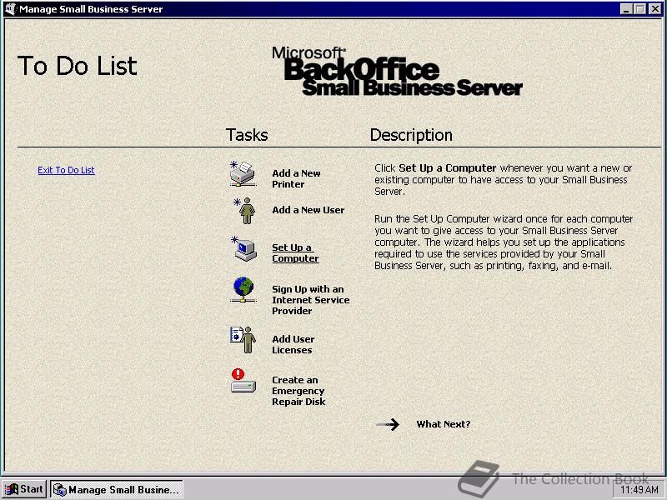Viewport: 667px width, 500px height.
Task: Click the Set Up a Computer monitor icon
Action: [x=243, y=248]
